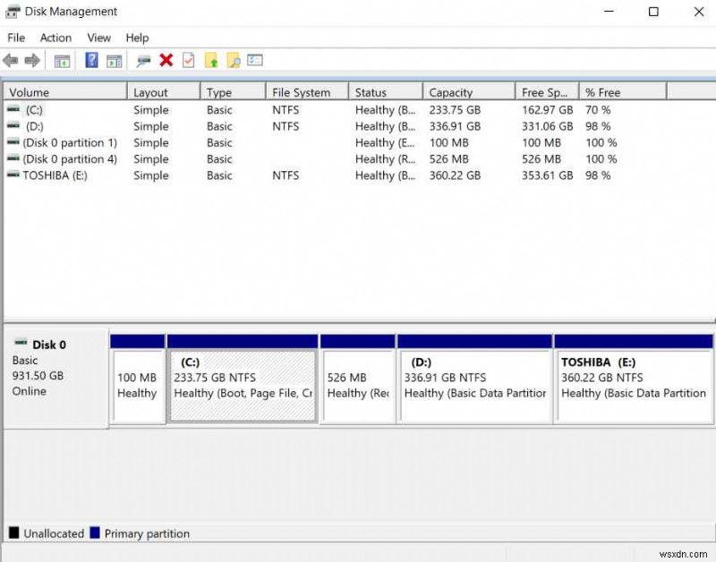
Task: Click the Forward arrow toolbar icon
Action: pyautogui.click(x=32, y=60)
